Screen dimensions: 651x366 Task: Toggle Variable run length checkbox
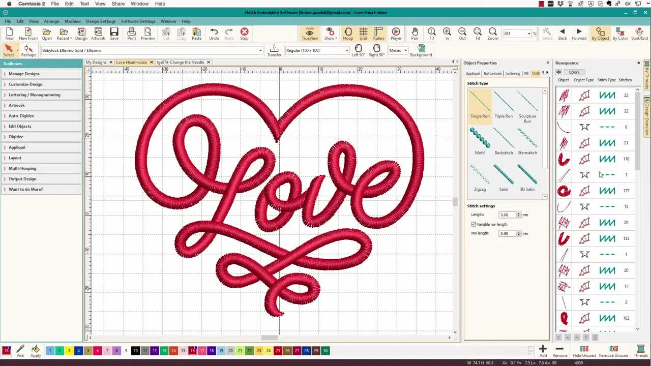coord(474,224)
